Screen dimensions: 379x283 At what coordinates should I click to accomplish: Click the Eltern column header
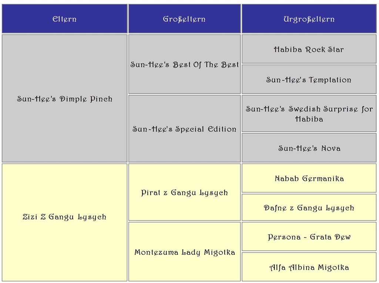[x=64, y=19]
